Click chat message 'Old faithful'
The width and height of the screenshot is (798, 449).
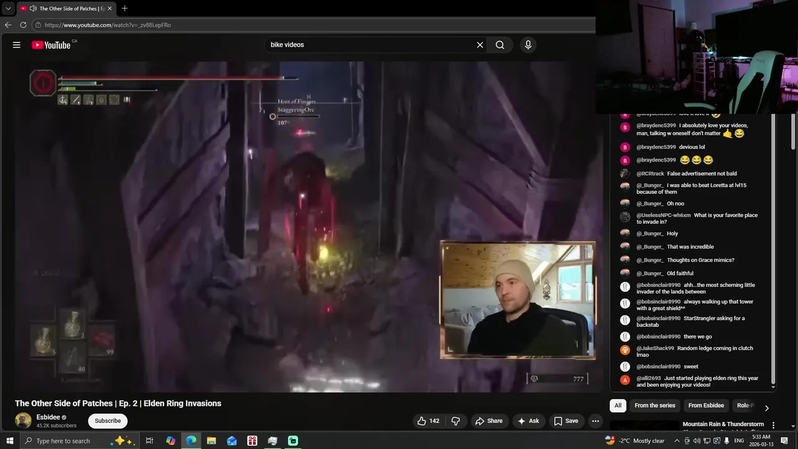click(x=680, y=273)
